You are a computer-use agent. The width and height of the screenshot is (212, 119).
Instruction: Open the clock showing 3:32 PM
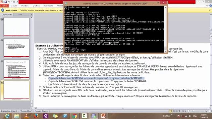coord(204,116)
